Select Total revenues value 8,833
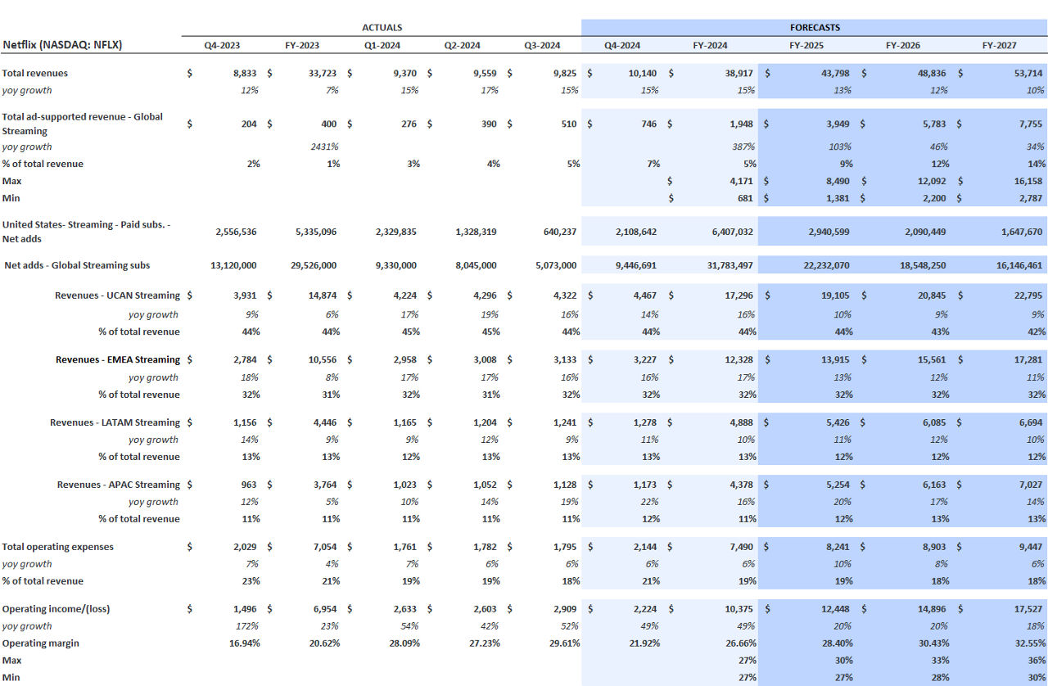The width and height of the screenshot is (1048, 686). [245, 74]
